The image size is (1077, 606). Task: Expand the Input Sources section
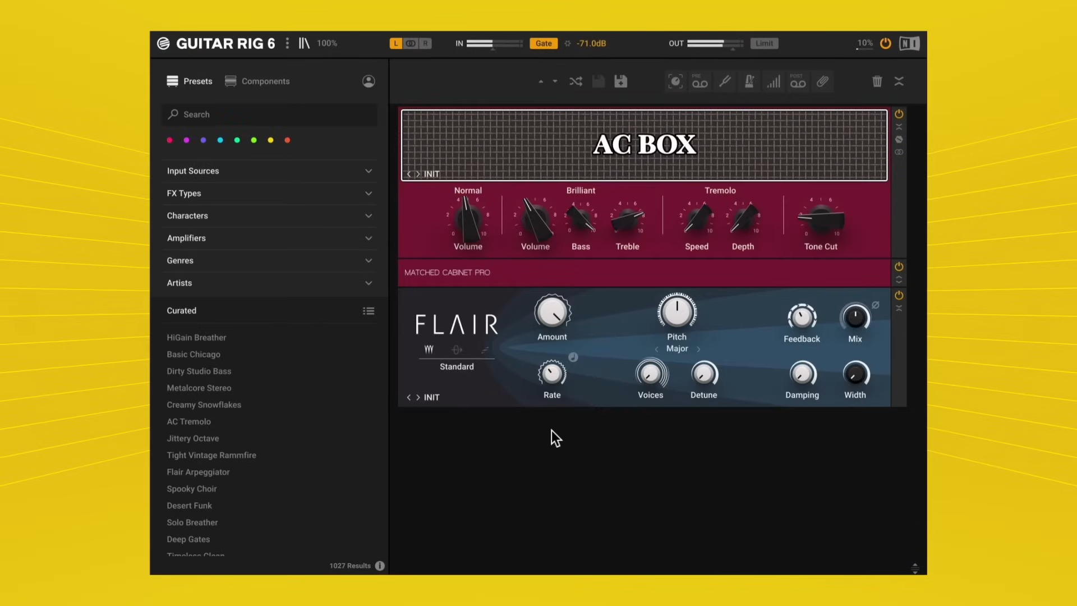pyautogui.click(x=270, y=171)
